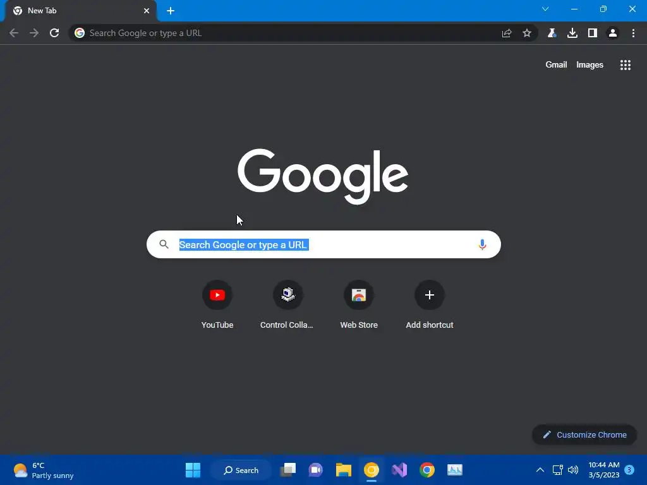This screenshot has height=485, width=647.
Task: Open the Chrome Labs flask icon
Action: (552, 33)
